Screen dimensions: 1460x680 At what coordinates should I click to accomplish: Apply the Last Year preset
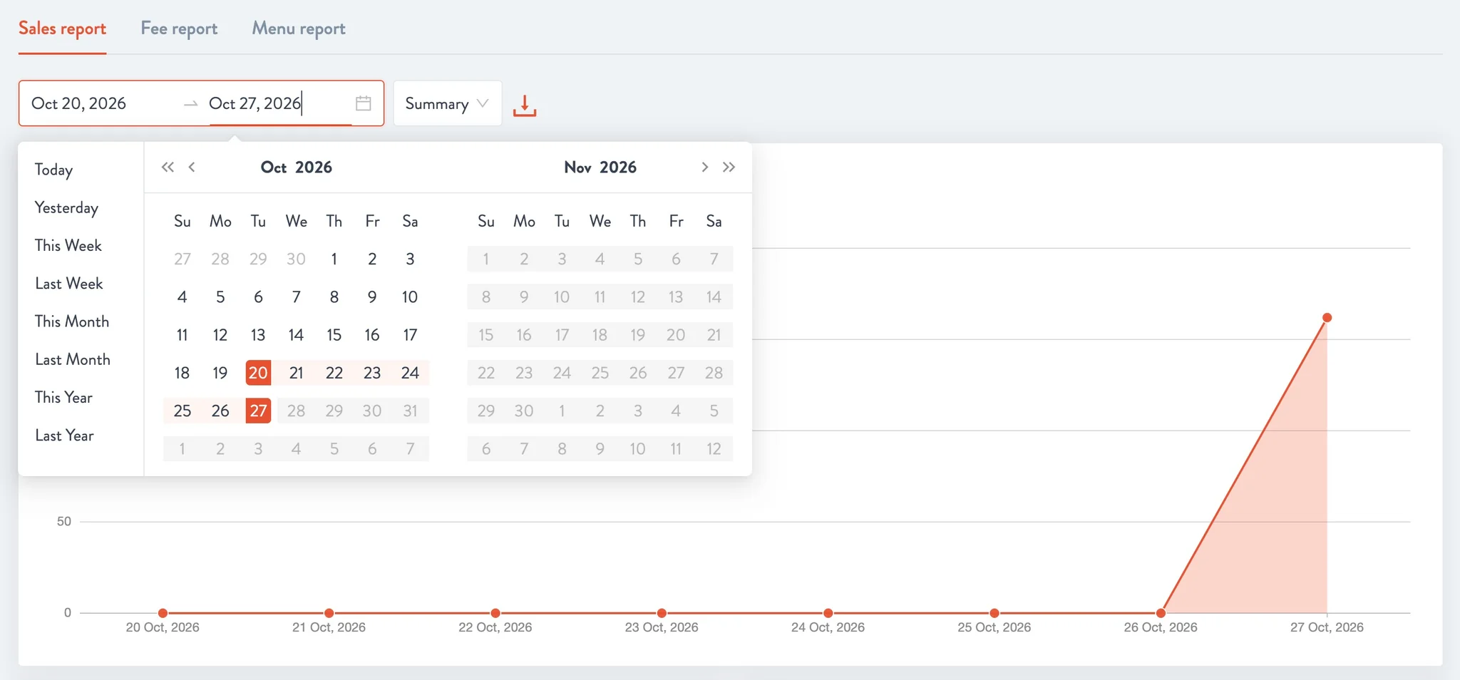pyautogui.click(x=64, y=436)
